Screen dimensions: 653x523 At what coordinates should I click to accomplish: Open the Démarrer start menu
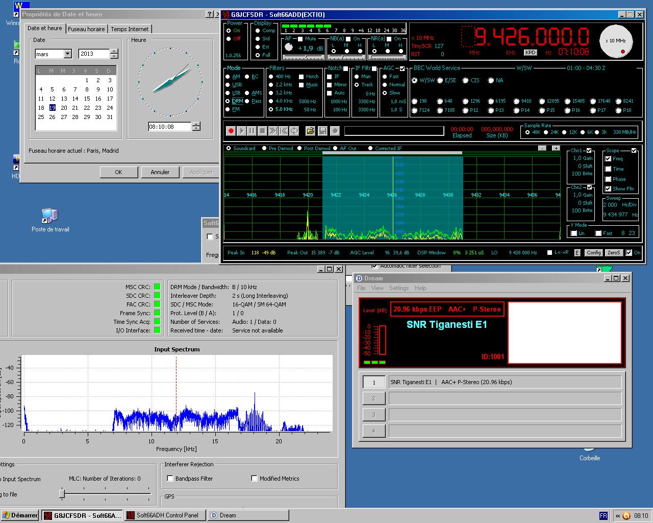point(20,515)
